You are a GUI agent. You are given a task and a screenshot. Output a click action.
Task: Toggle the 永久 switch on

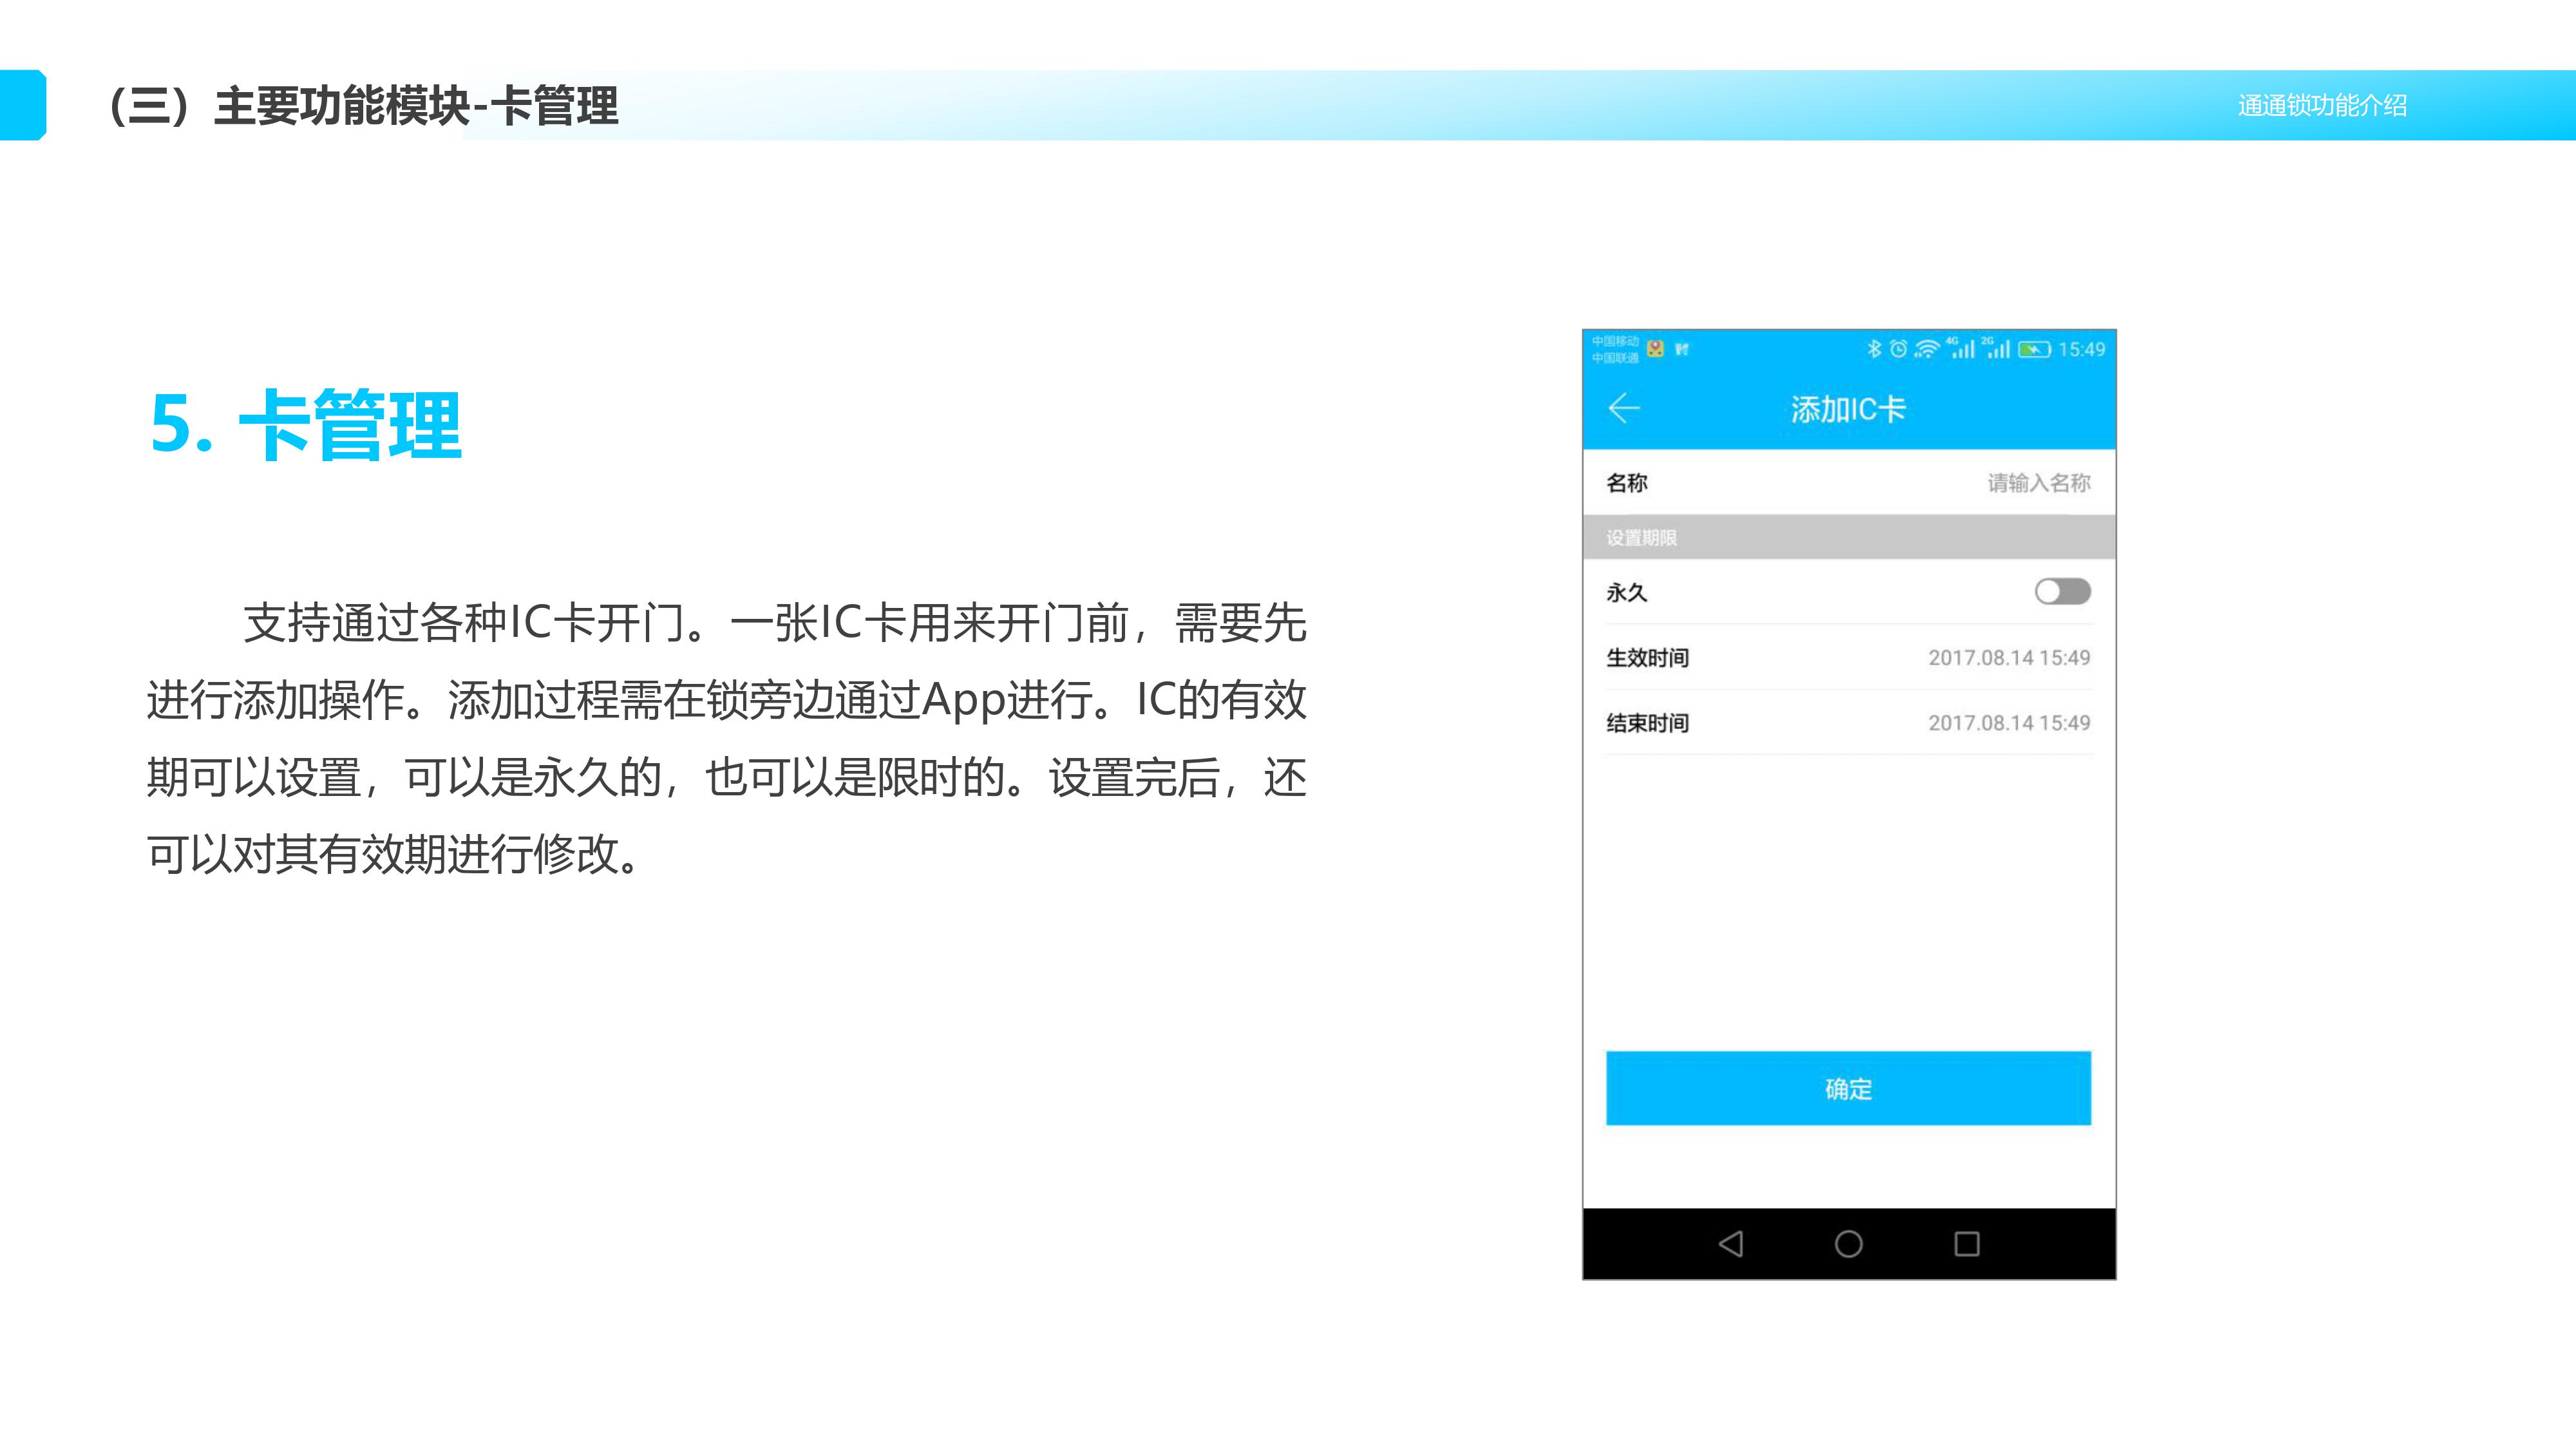2062,592
